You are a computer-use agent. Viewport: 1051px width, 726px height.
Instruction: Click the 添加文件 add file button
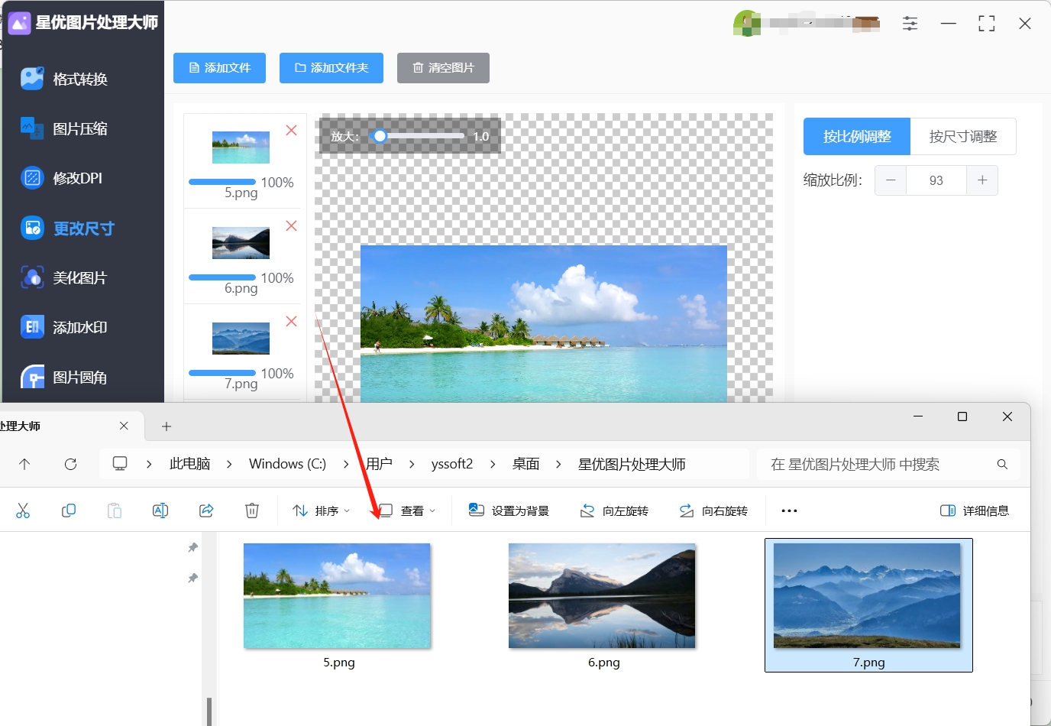(219, 68)
